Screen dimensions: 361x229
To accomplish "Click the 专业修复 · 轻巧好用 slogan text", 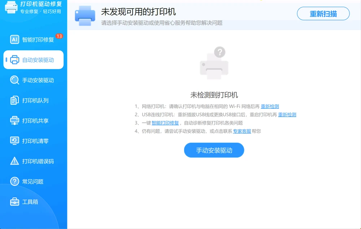I will click(x=40, y=12).
